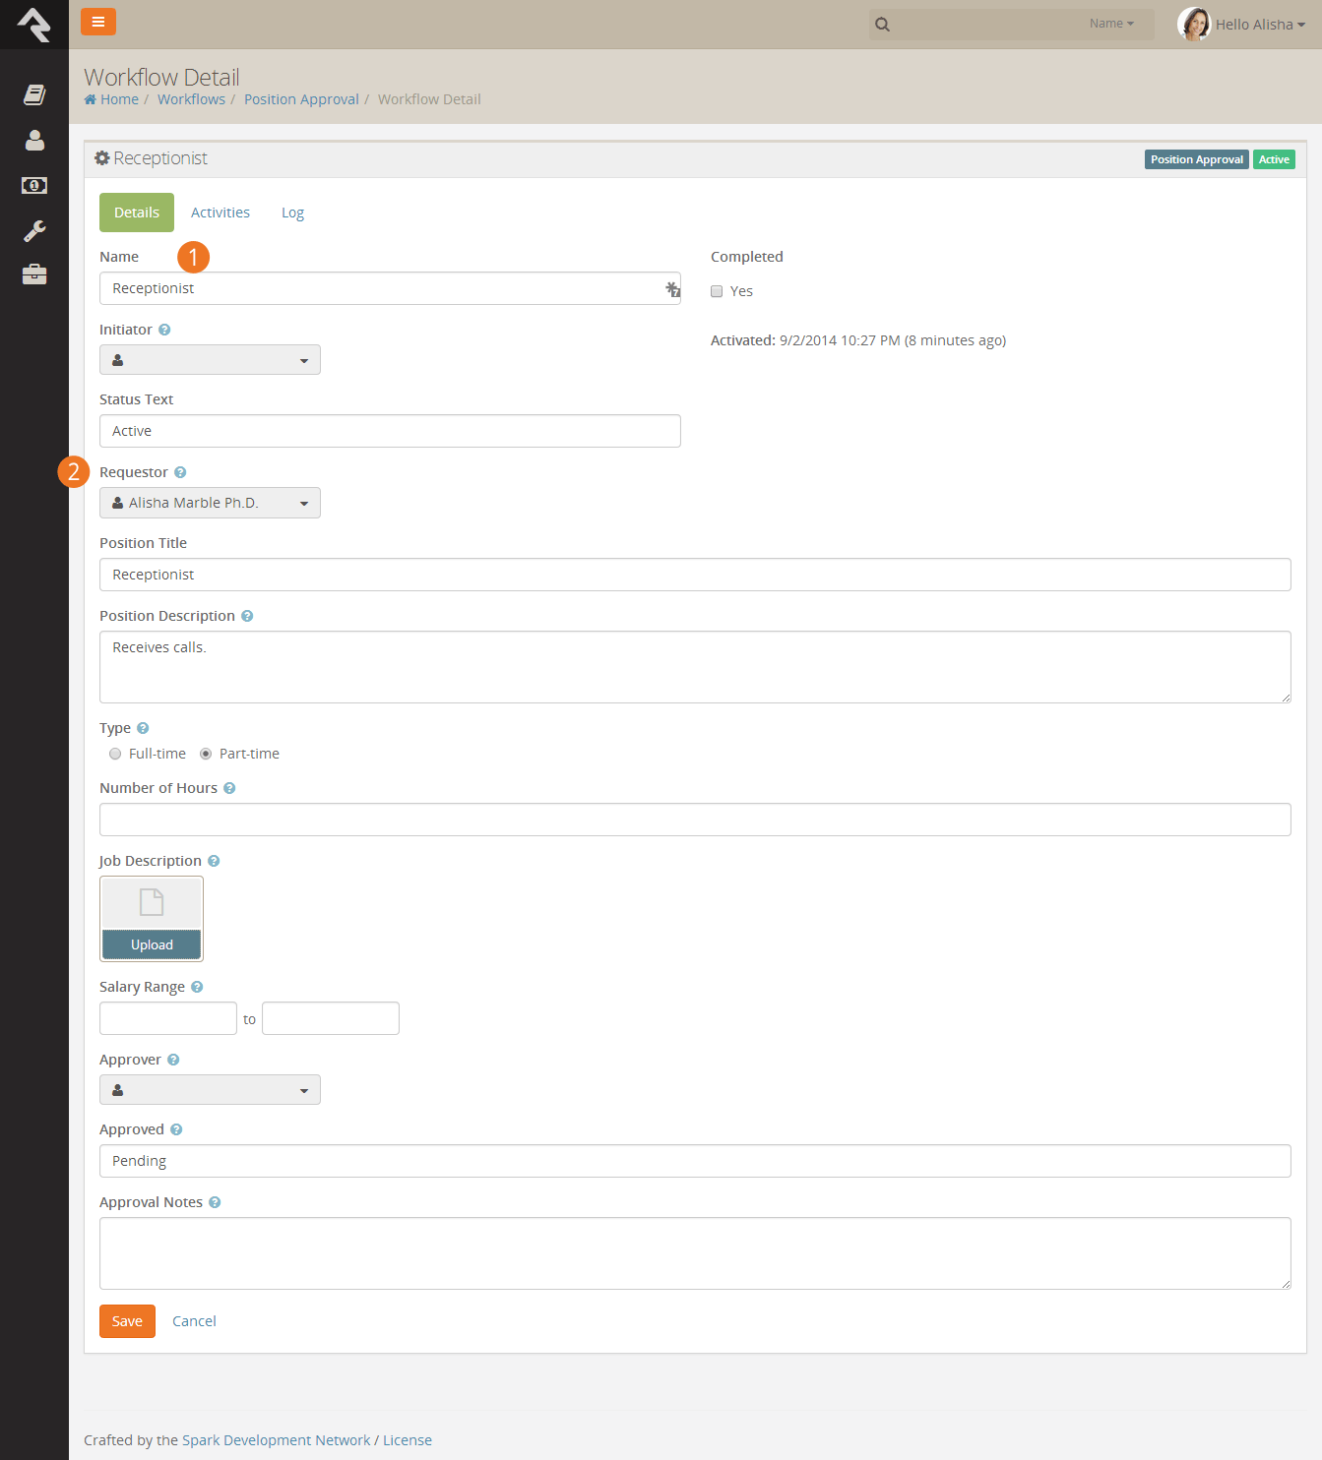
Task: Click the home icon in breadcrumb
Action: (91, 99)
